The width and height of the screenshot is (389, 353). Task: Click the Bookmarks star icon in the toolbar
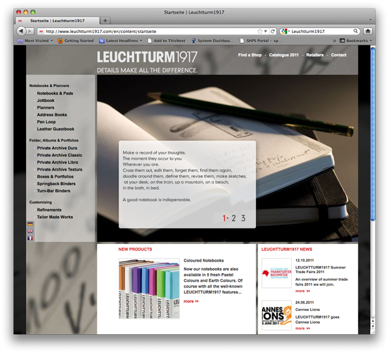click(x=342, y=40)
